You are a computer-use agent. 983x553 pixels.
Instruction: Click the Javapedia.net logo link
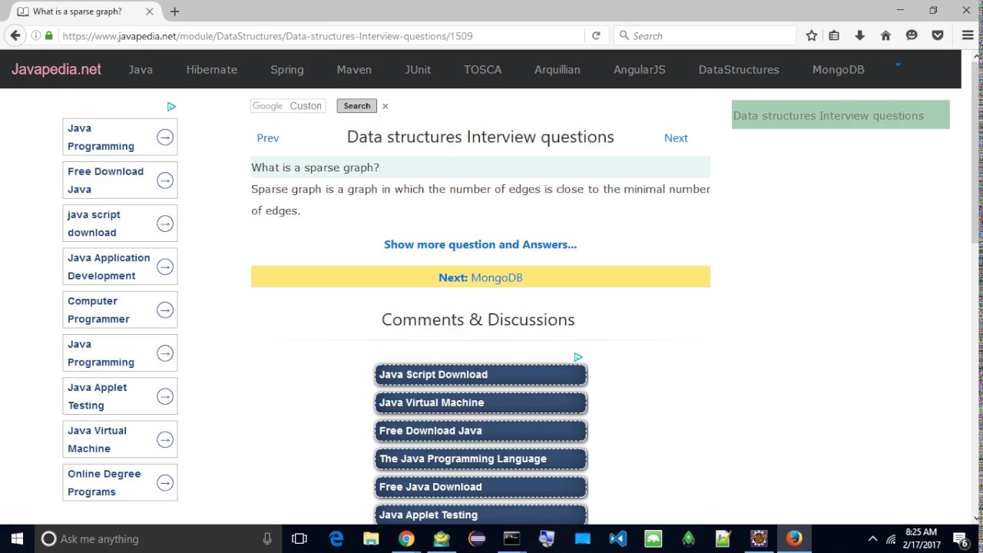[x=56, y=69]
